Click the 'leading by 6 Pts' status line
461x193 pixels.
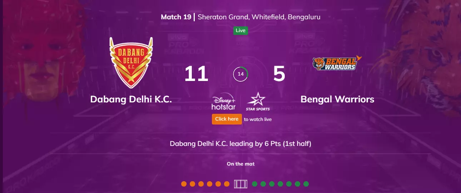pos(241,144)
